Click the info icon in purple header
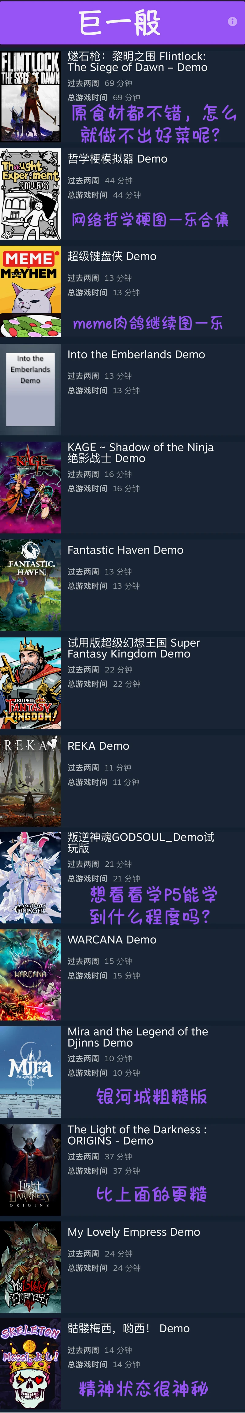Viewport: 245px width, 1413px height. point(232,21)
